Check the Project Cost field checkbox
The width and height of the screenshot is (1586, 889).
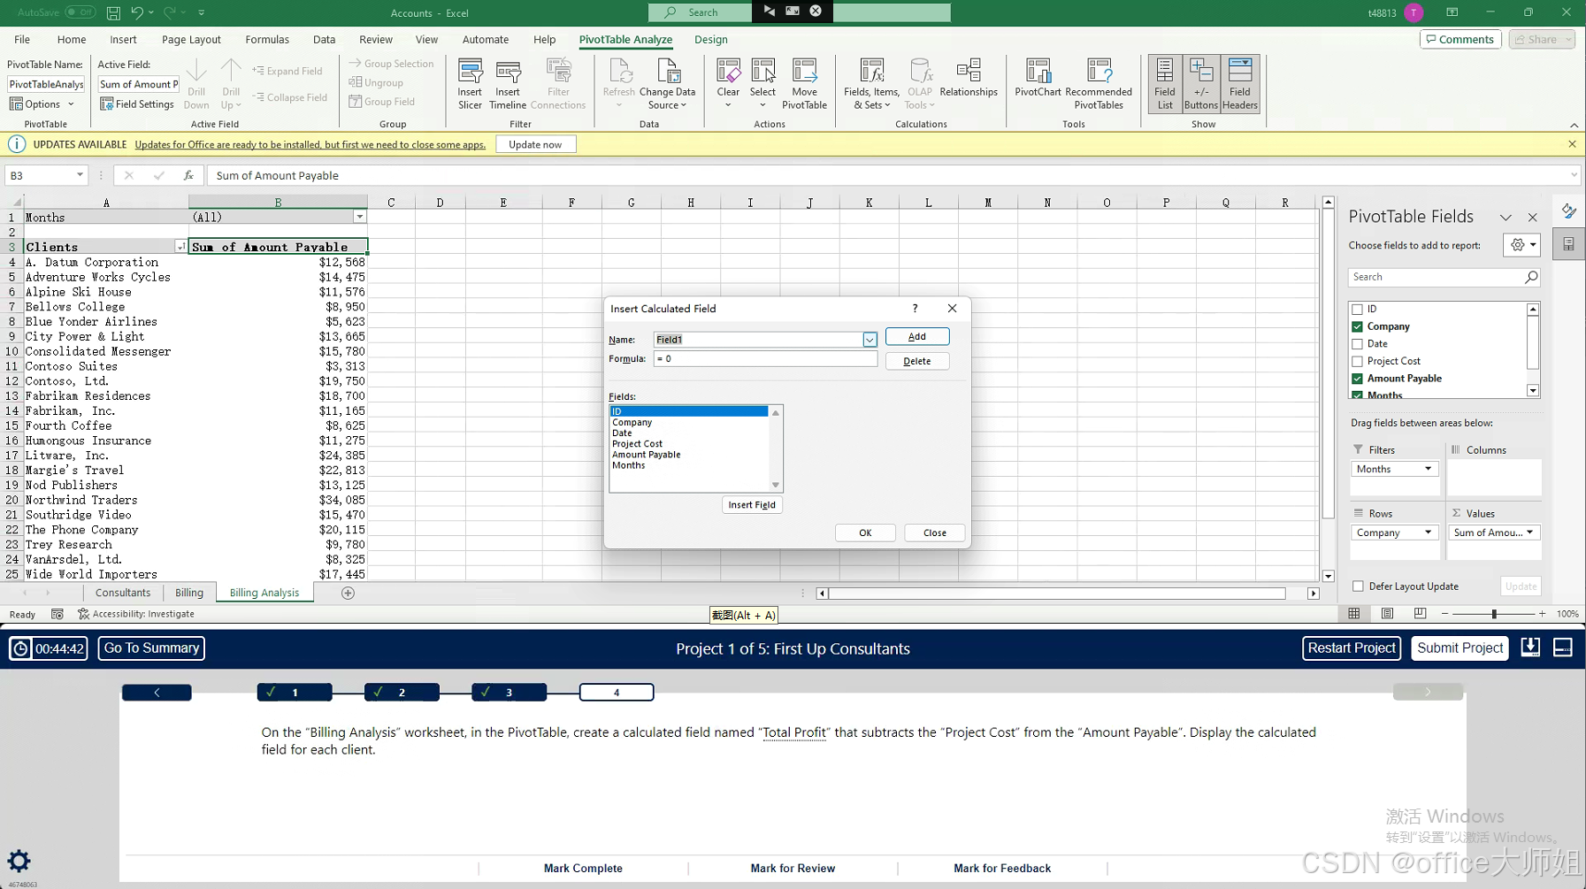[1357, 361]
